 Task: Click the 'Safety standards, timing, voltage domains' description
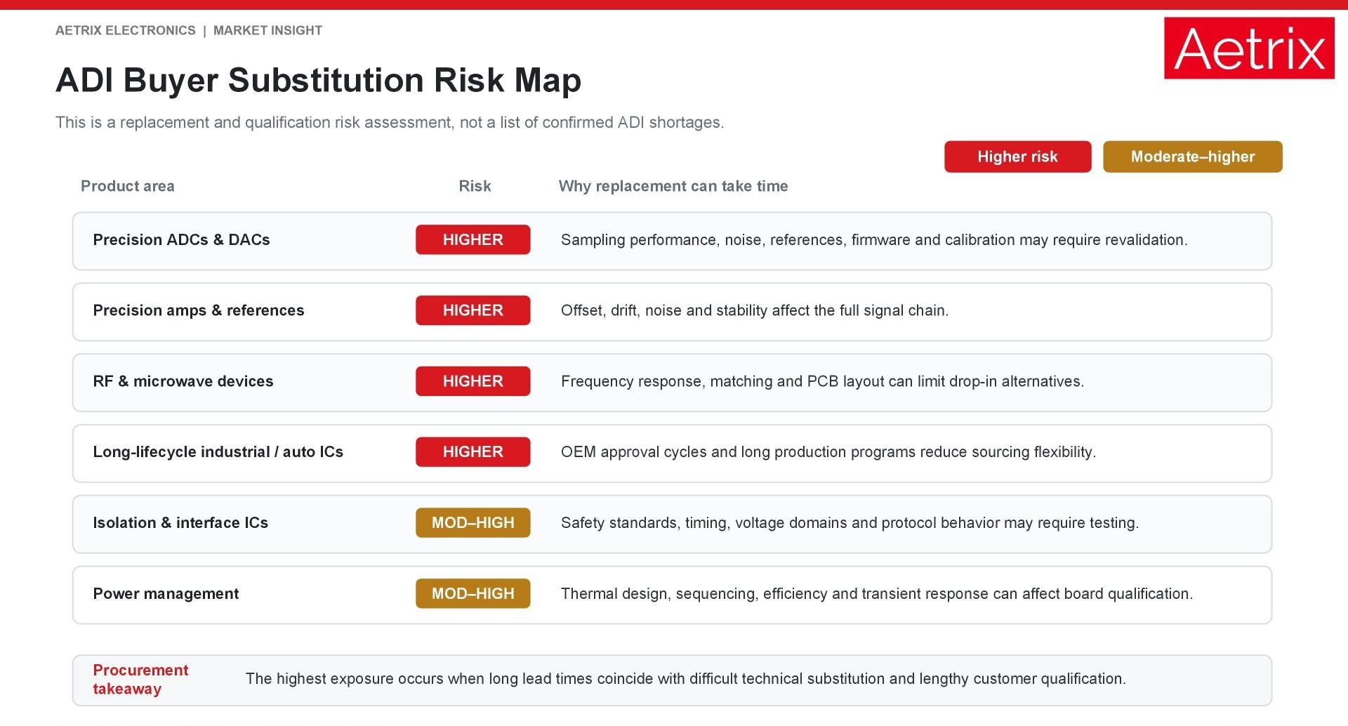point(850,522)
